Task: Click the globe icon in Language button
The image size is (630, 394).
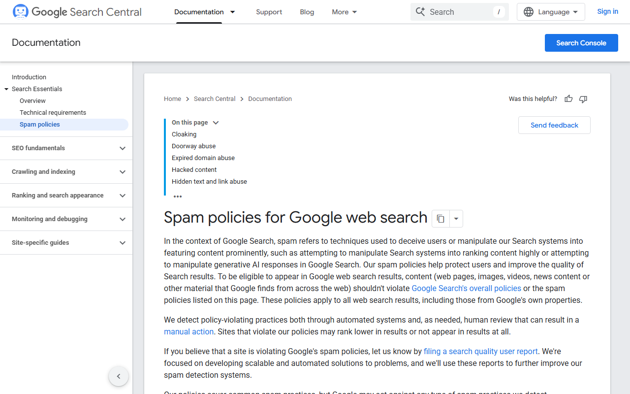Action: click(x=529, y=12)
